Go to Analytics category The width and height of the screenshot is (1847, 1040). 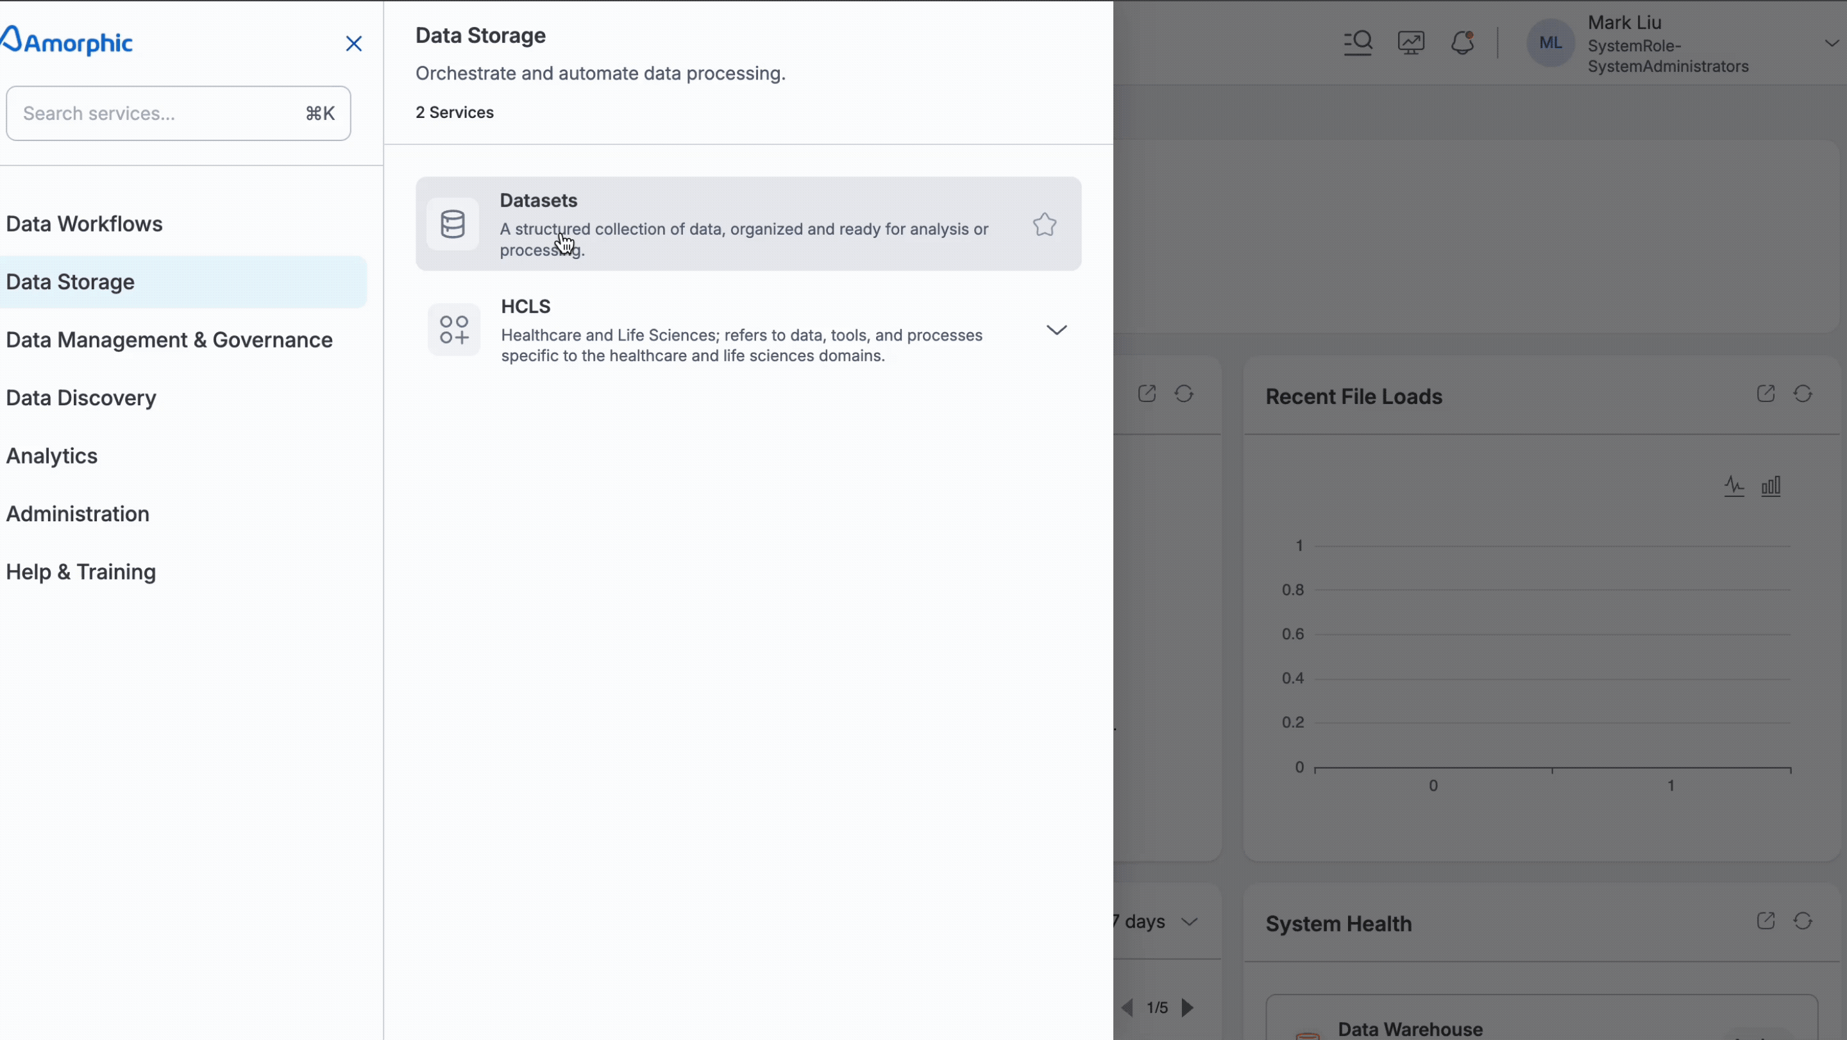pos(51,456)
